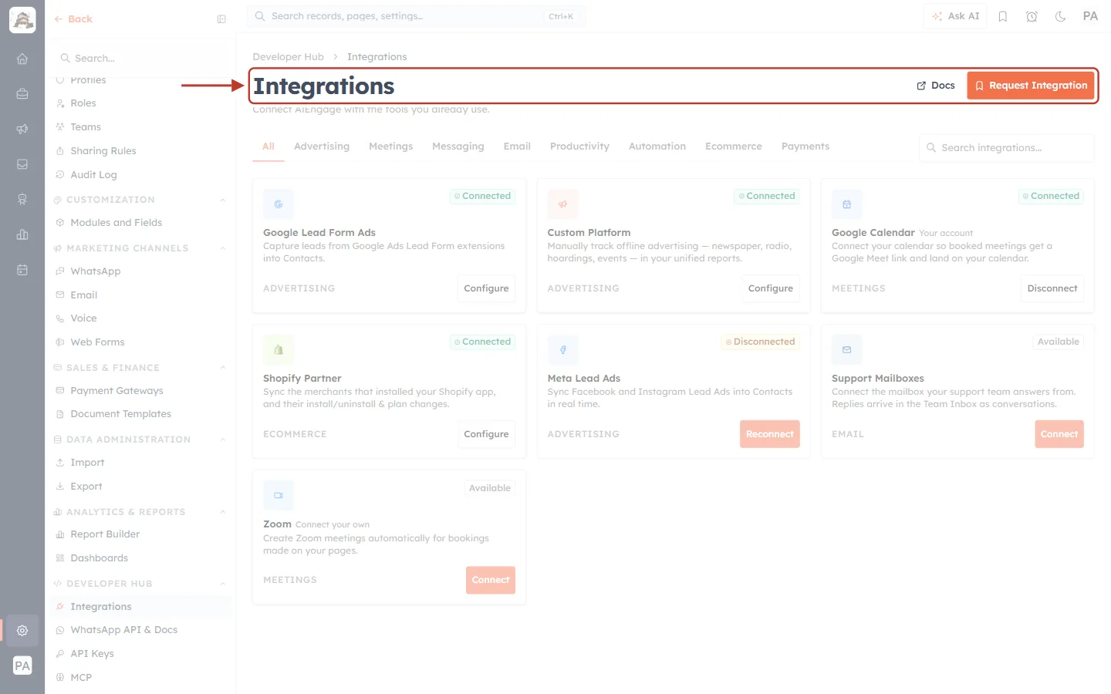
Task: Disconnect Google Calendar integration
Action: 1052,288
